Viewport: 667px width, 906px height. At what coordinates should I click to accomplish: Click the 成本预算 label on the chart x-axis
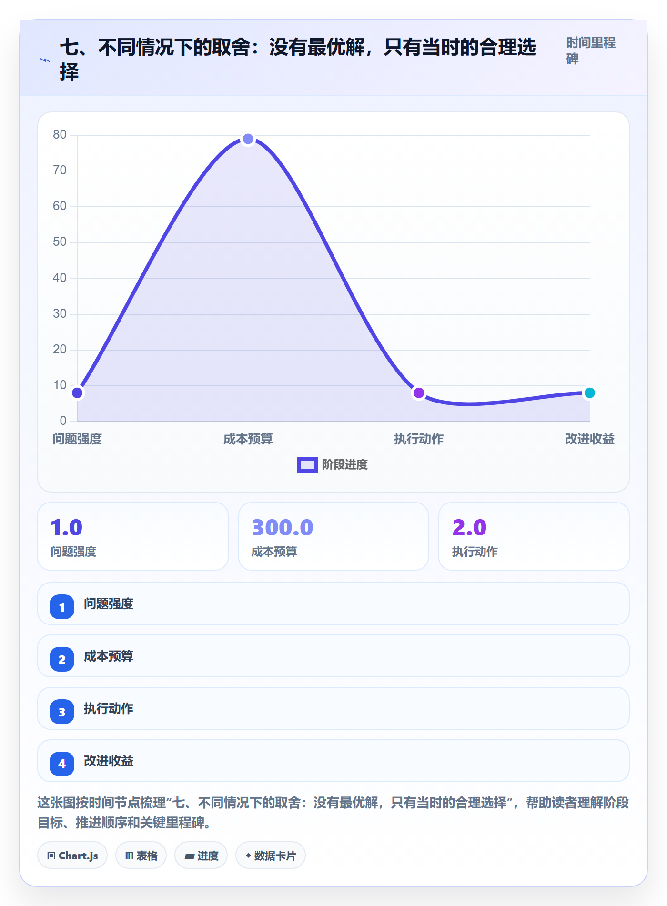[x=248, y=439]
